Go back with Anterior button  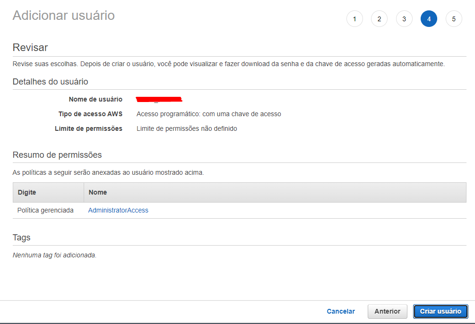click(387, 311)
